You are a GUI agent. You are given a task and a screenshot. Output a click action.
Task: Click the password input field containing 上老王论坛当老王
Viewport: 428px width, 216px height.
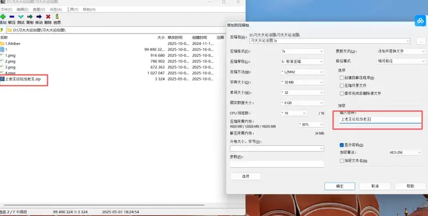click(380, 120)
